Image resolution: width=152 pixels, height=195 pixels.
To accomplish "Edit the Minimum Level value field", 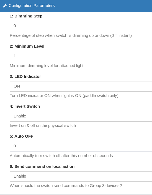I will [x=81, y=56].
